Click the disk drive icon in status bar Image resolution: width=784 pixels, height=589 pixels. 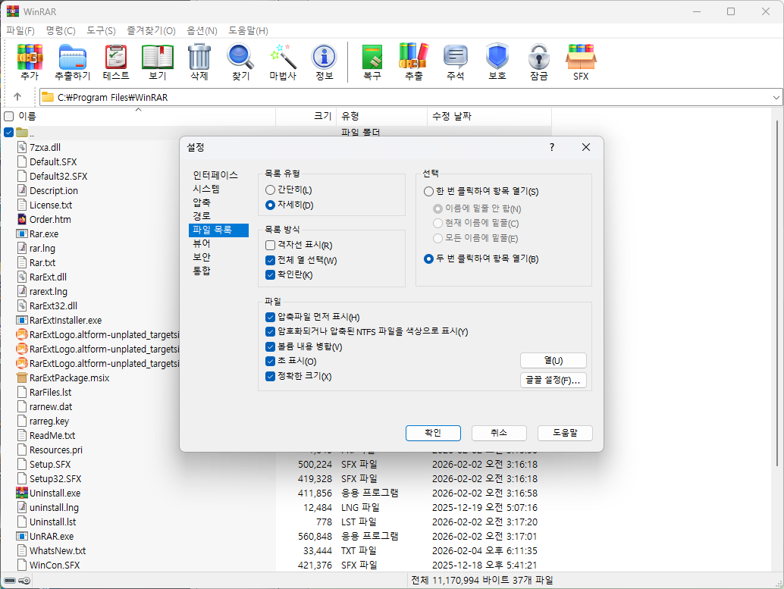click(x=10, y=581)
